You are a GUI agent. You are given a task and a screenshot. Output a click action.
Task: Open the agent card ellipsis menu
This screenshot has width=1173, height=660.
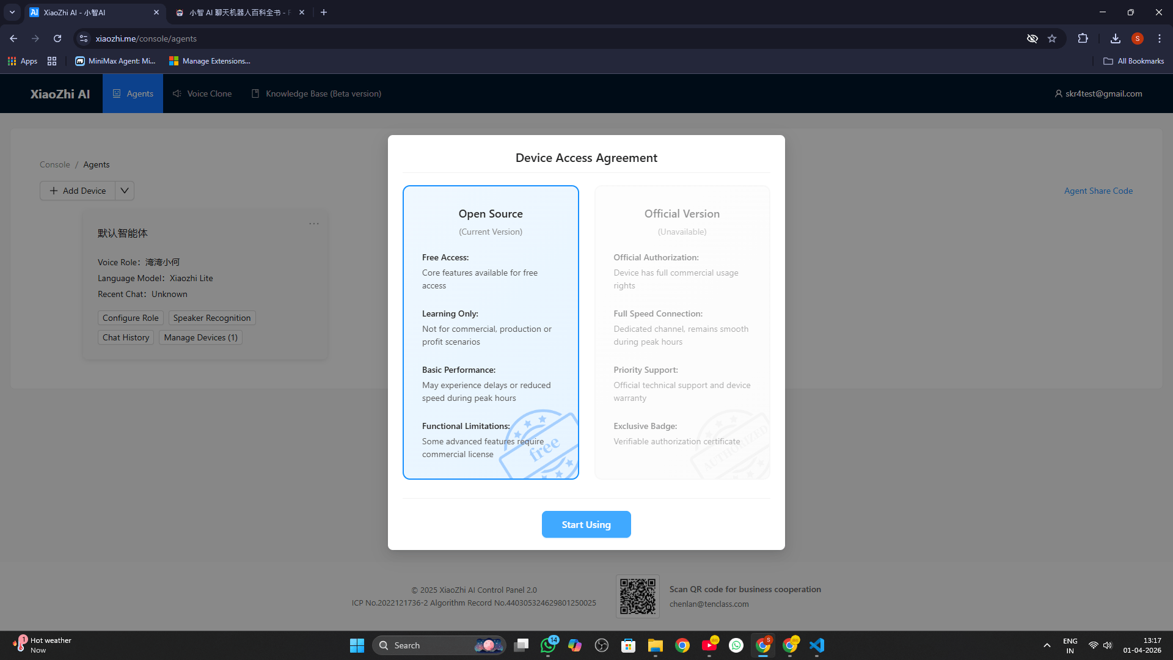[314, 224]
